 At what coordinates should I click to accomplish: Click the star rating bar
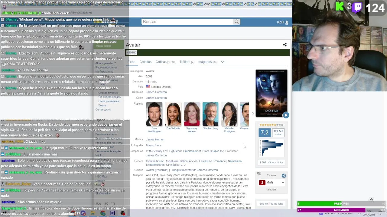click(x=271, y=125)
